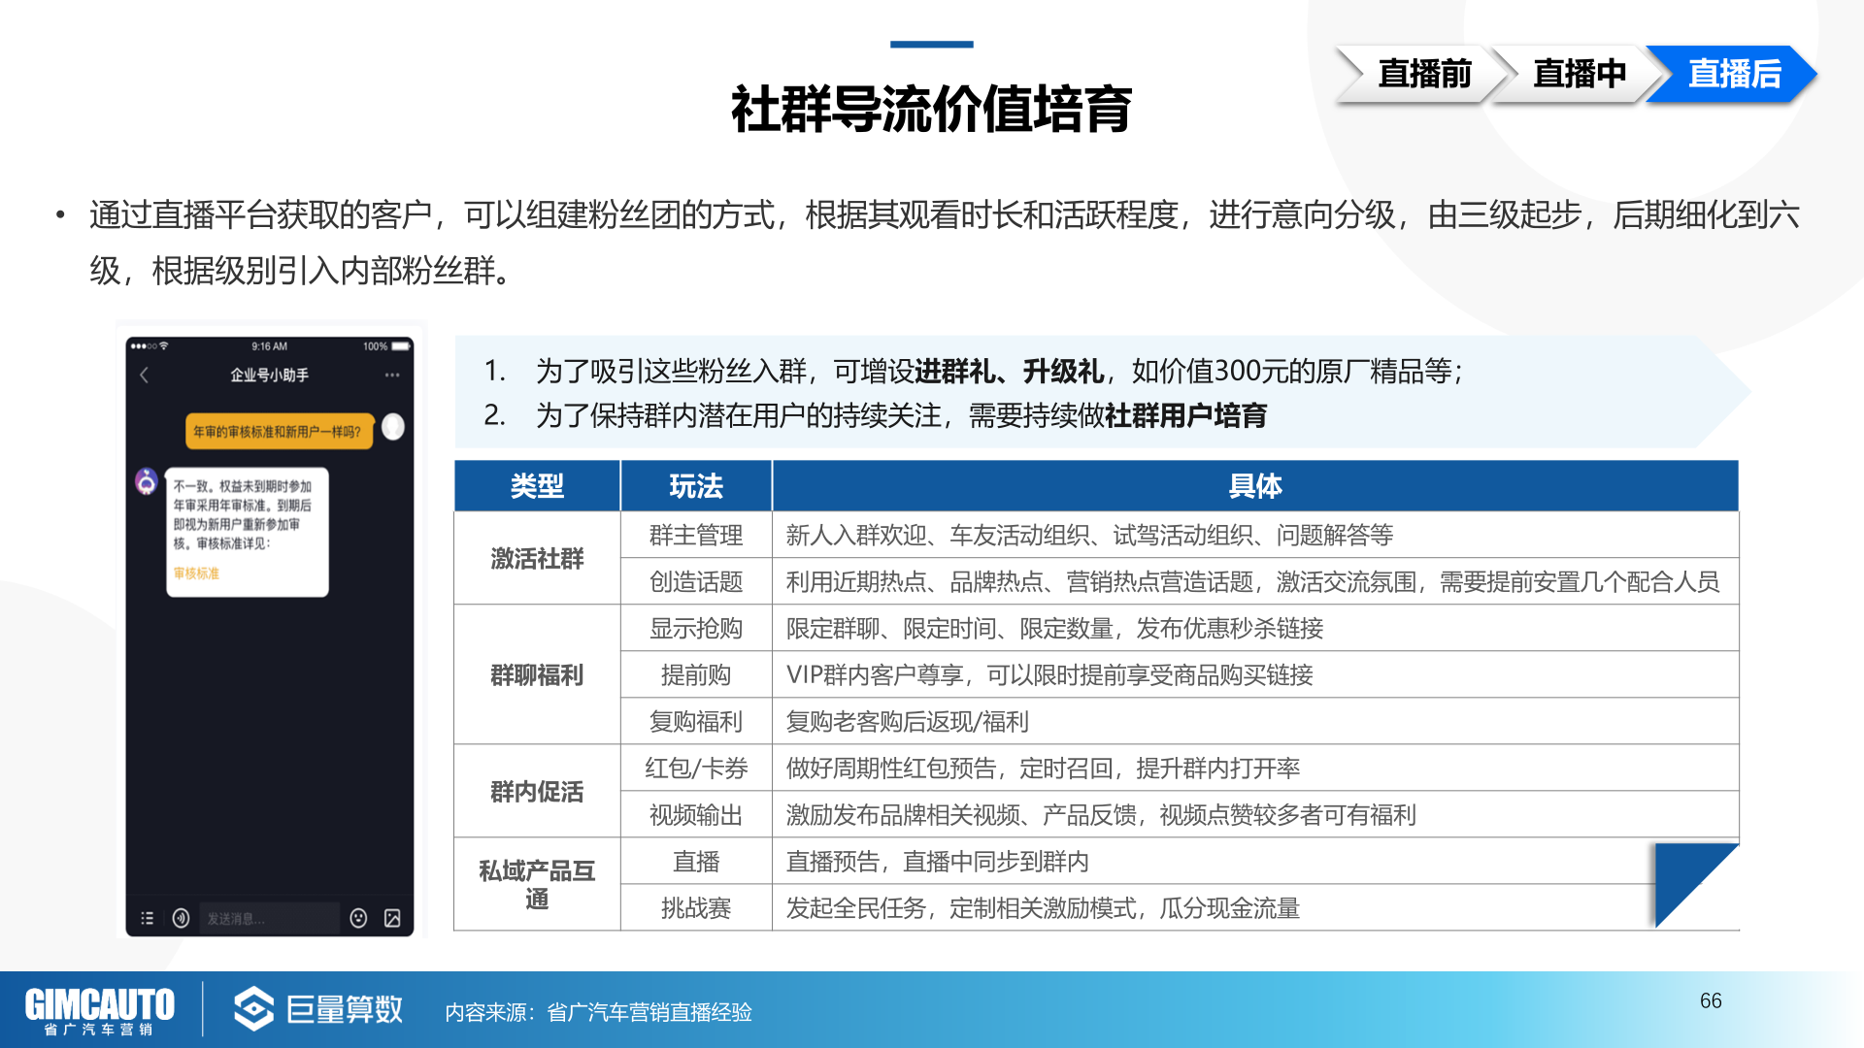
Task: Click the slide title 社群导流价值培育
Action: pos(931,108)
